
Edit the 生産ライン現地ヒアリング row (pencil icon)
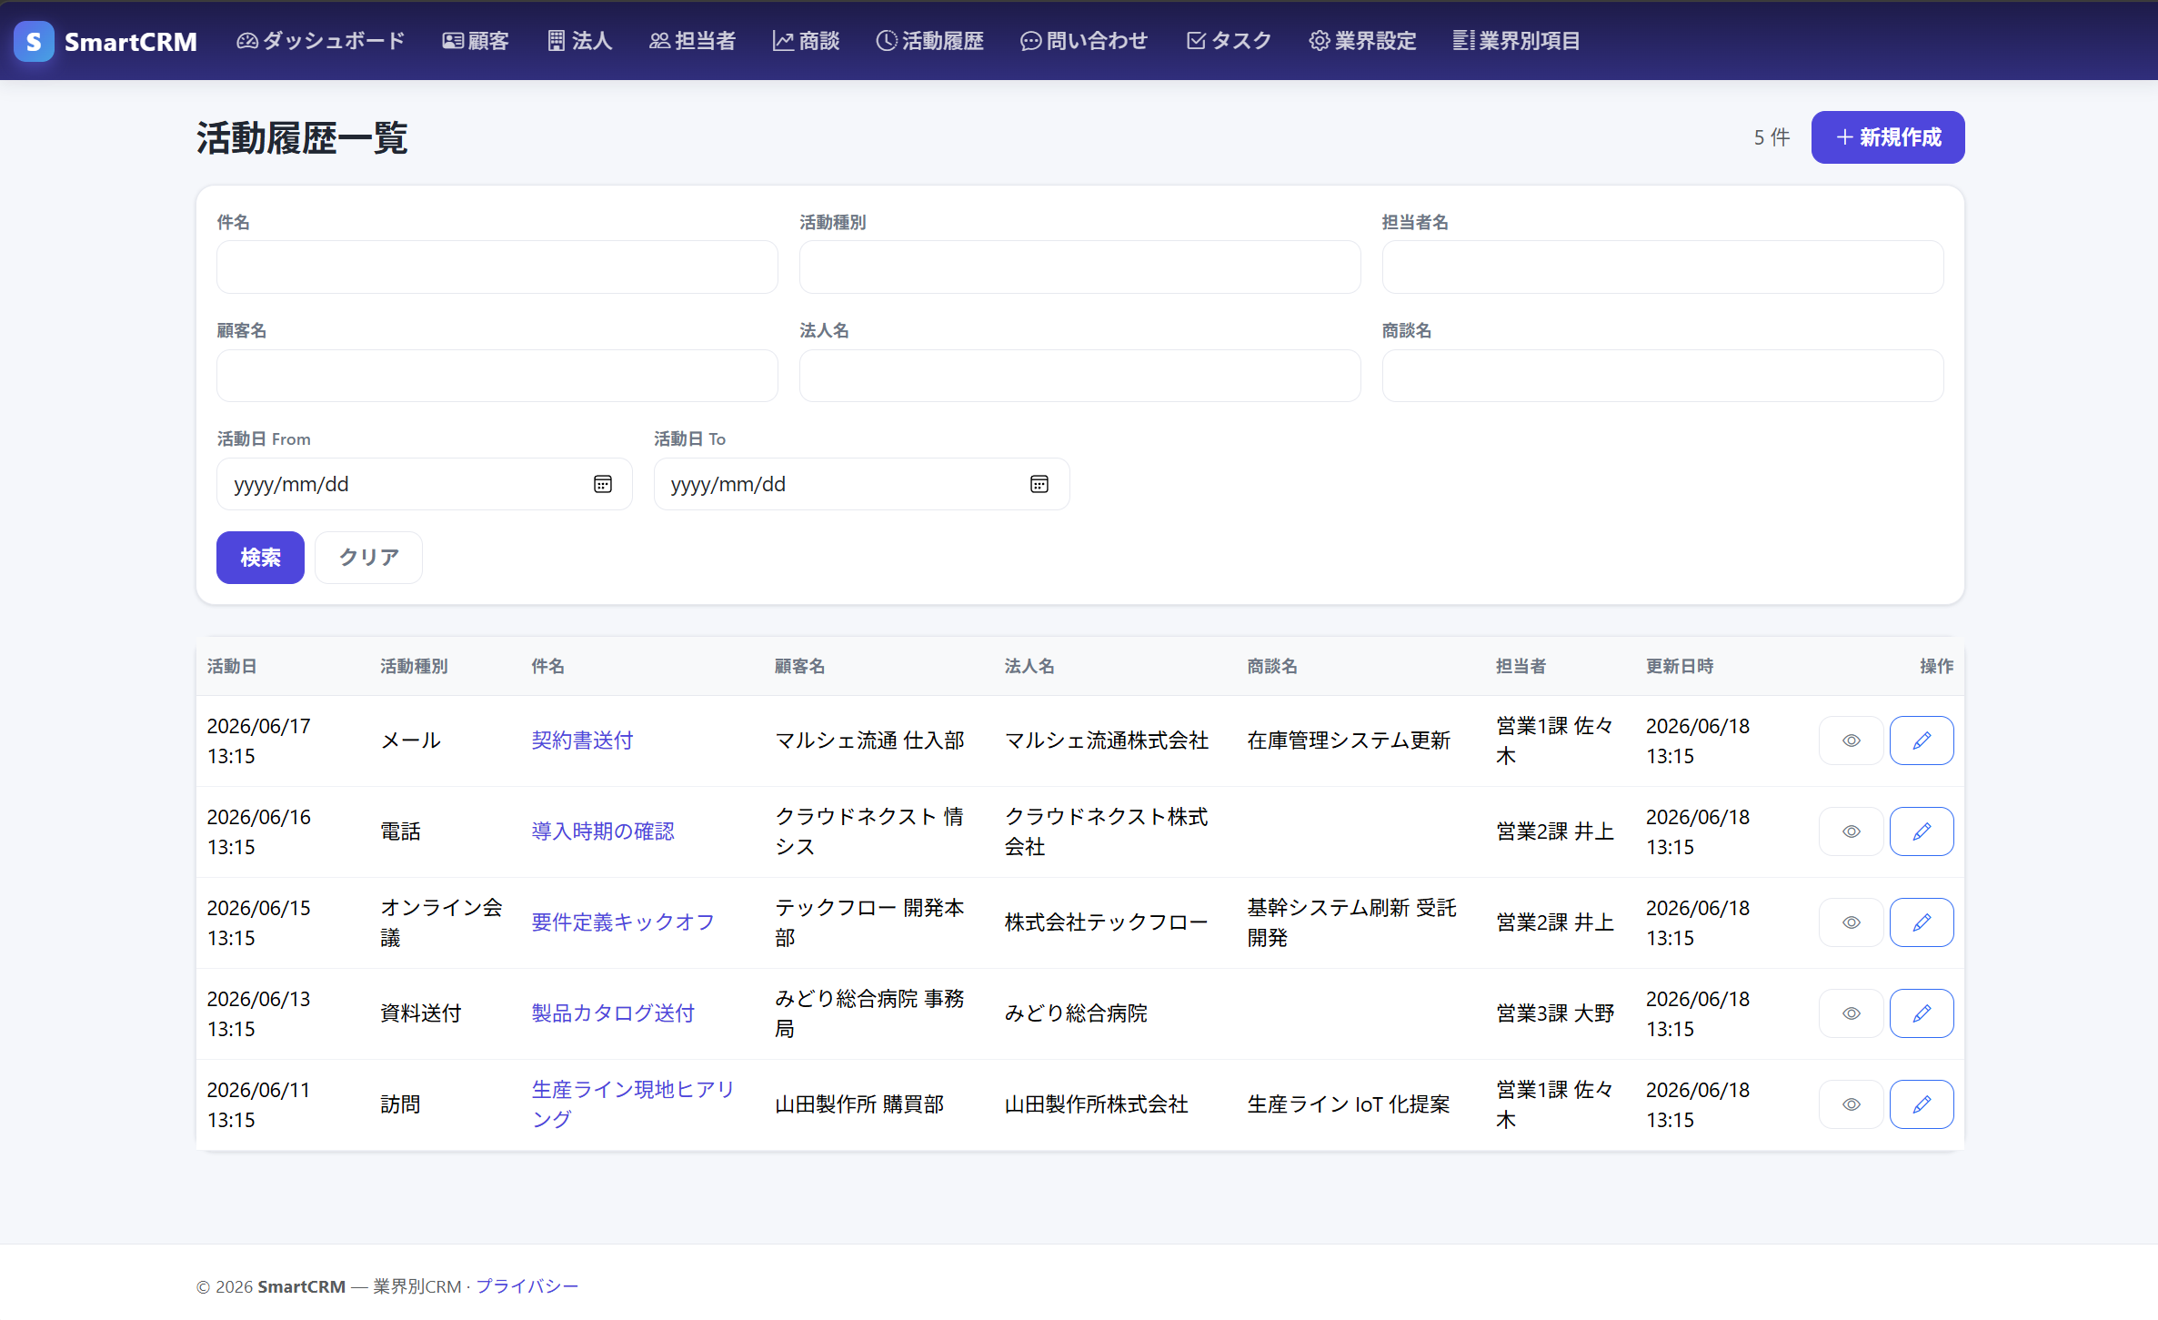tap(1921, 1104)
